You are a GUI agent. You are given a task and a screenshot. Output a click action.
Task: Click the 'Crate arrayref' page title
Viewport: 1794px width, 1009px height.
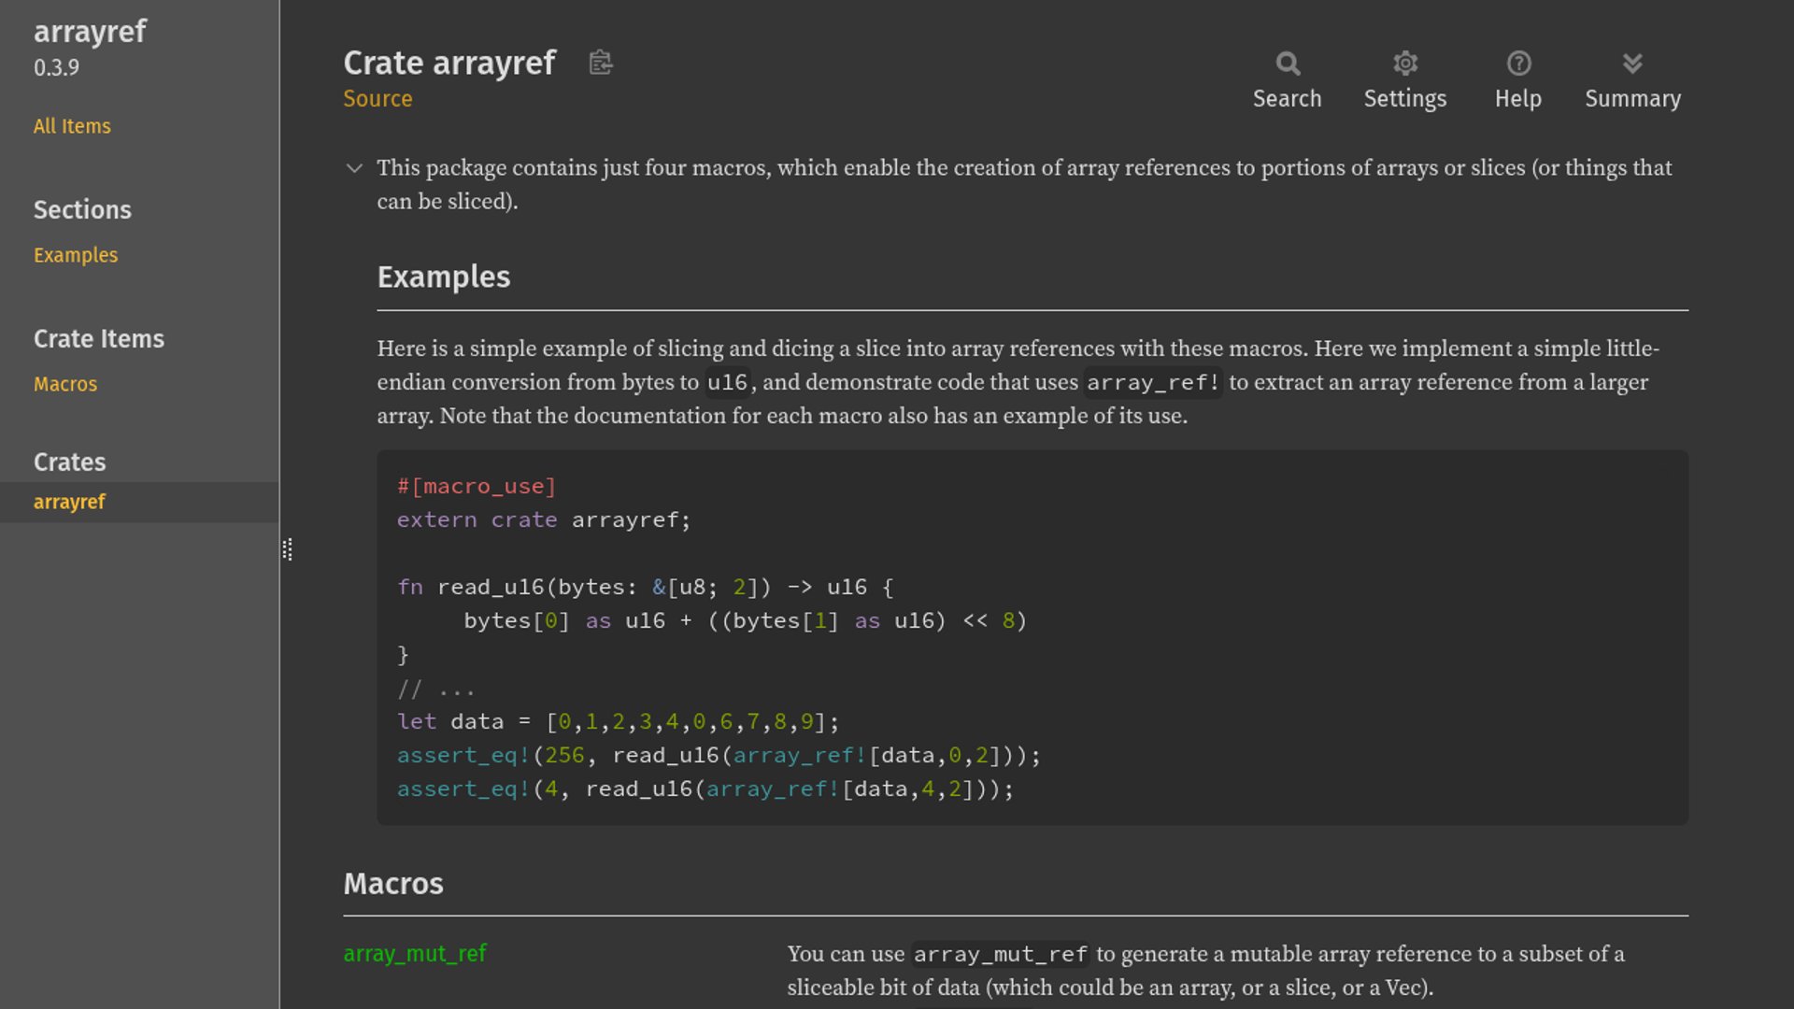pyautogui.click(x=449, y=63)
